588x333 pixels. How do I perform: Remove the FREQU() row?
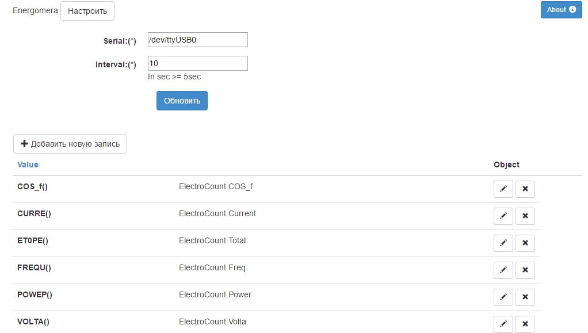tap(525, 270)
